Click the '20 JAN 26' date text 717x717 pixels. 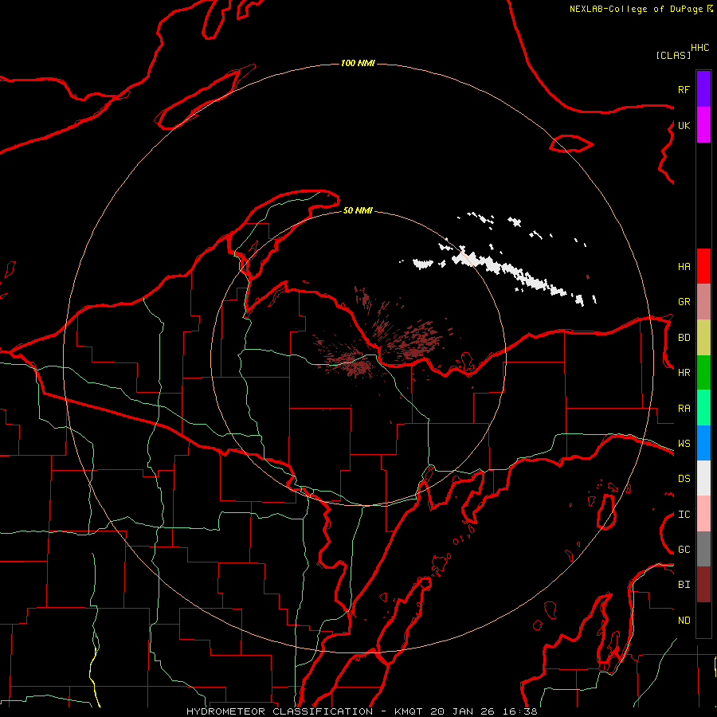pos(462,711)
